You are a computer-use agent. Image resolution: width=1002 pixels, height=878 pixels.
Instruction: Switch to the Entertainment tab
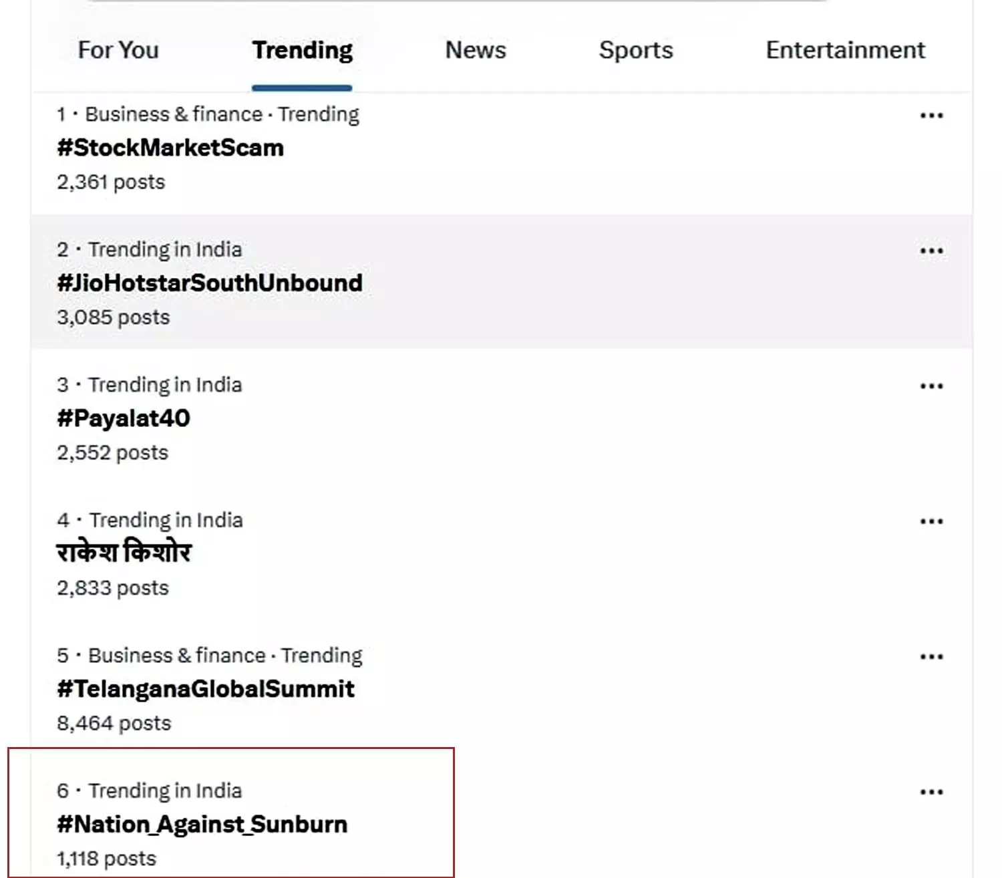(845, 50)
